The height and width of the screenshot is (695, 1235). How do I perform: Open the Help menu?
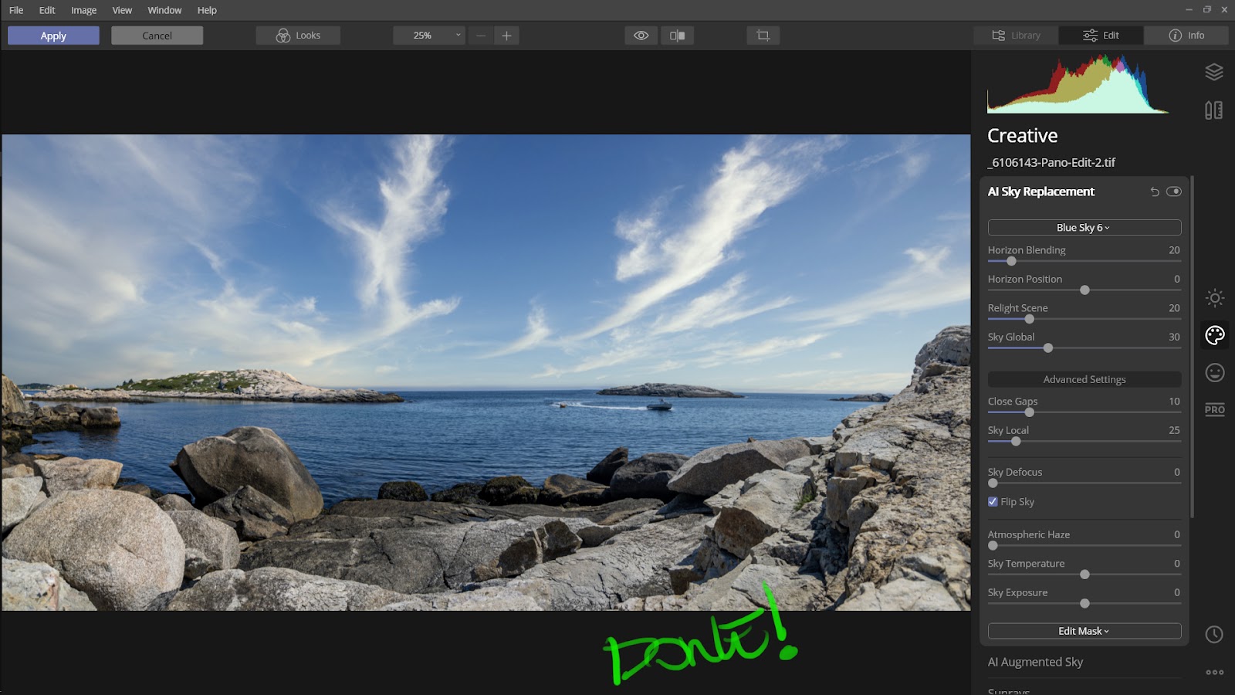coord(207,10)
